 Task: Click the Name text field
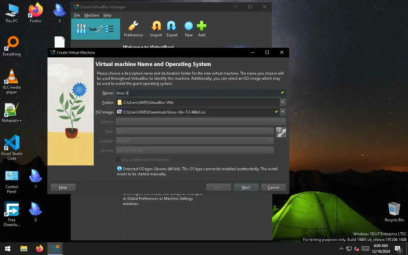200,93
